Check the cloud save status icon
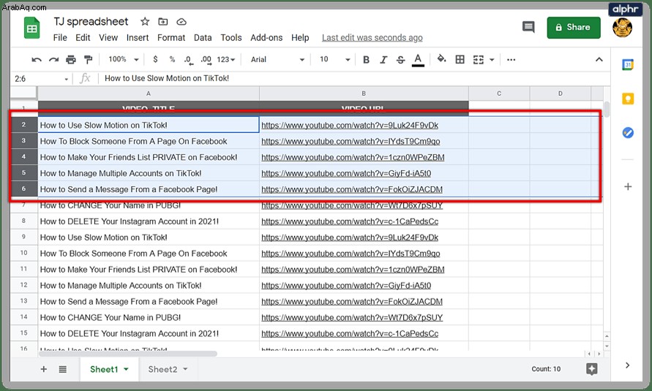This screenshot has width=652, height=391. point(181,22)
